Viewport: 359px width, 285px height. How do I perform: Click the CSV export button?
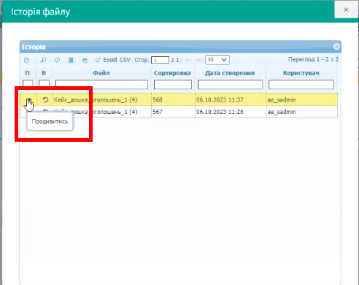pyautogui.click(x=125, y=60)
